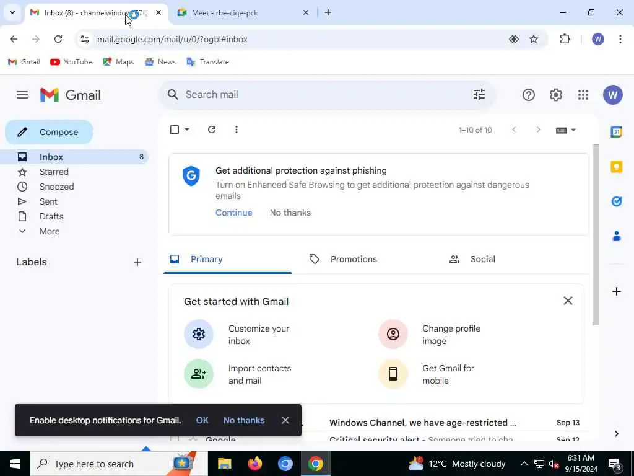634x476 pixels.
Task: Decline phishing protection with No thanks
Action: (x=290, y=213)
